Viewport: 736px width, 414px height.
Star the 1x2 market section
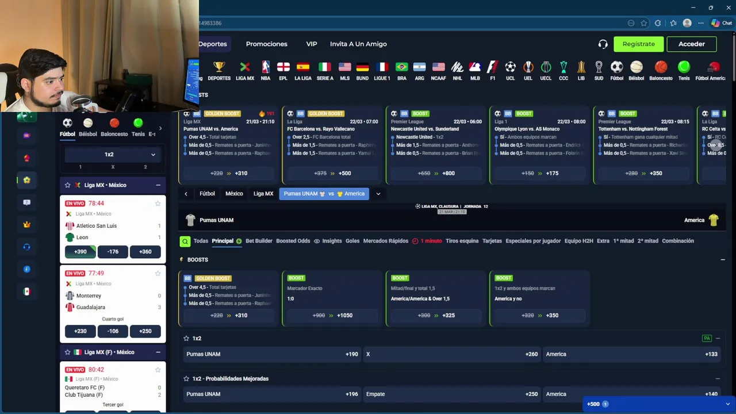click(x=186, y=339)
